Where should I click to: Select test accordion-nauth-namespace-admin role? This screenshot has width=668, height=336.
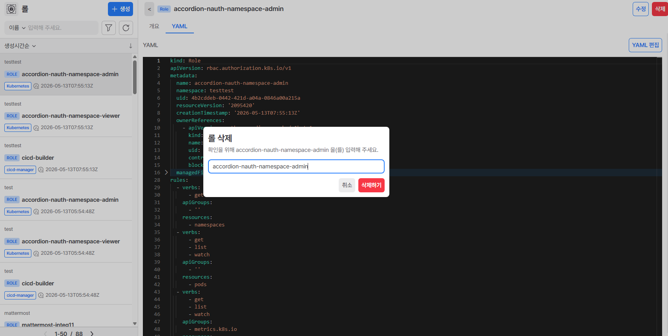pyautogui.click(x=66, y=200)
